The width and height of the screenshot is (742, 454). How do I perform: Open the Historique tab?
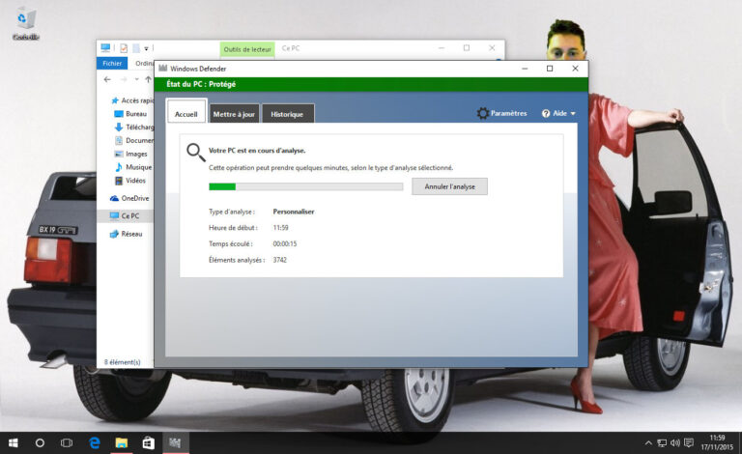point(287,114)
